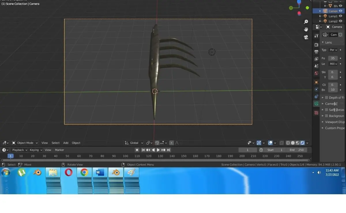Hide the Lamp1 object in outliner
346x213 pixels.
click(x=341, y=16)
